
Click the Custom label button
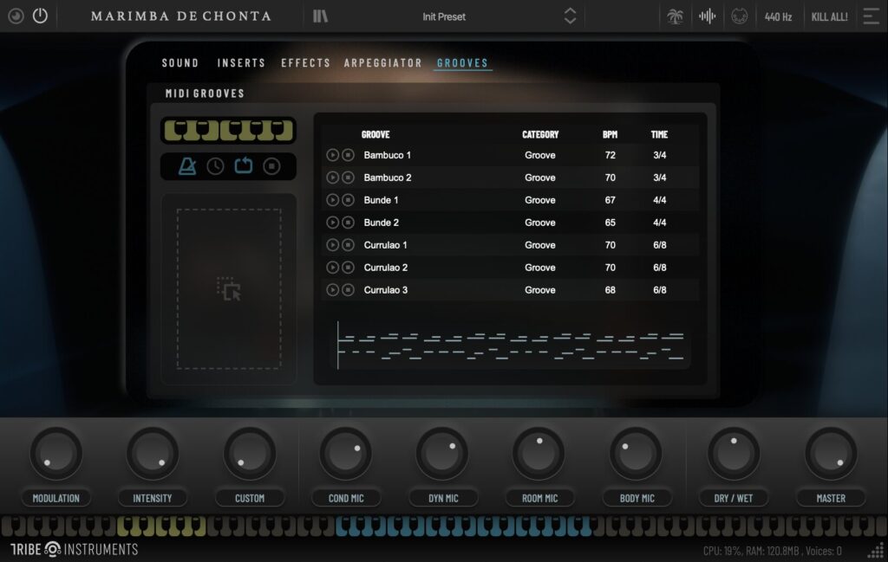(250, 498)
